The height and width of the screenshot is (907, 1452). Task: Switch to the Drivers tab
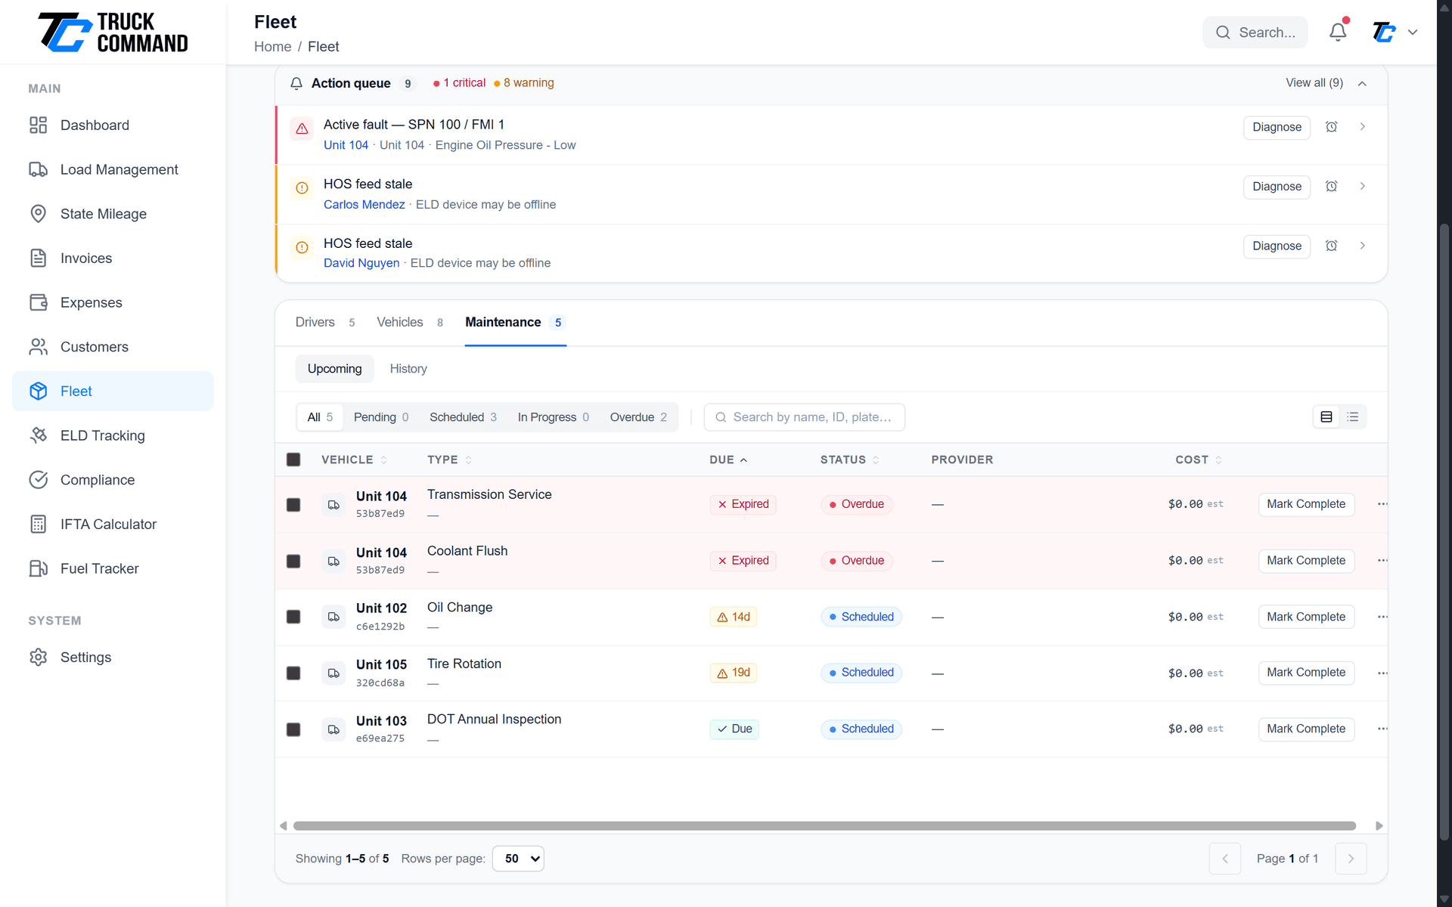coord(325,323)
